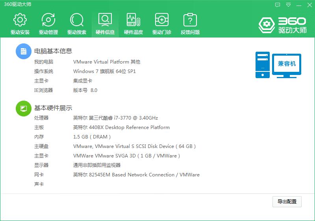The height and width of the screenshot is (221, 315).
Task: Click the i7-3770 @ 3.40GHz processor value
Action: 115,118
